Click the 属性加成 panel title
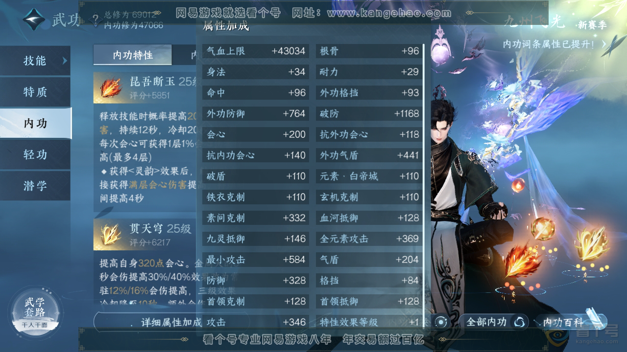The height and width of the screenshot is (352, 627). pyautogui.click(x=226, y=26)
